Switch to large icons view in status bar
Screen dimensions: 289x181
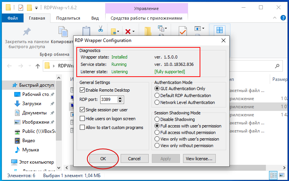(x=282, y=175)
